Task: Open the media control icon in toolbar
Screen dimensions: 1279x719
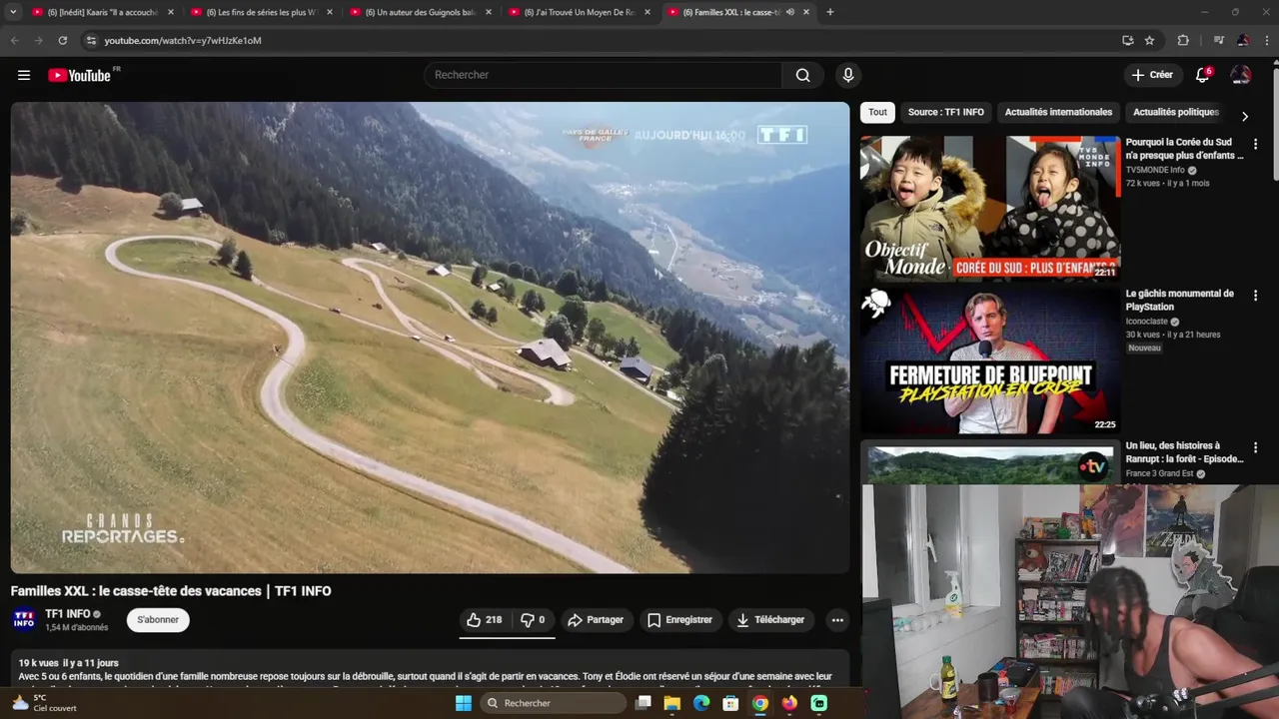Action: [1218, 40]
